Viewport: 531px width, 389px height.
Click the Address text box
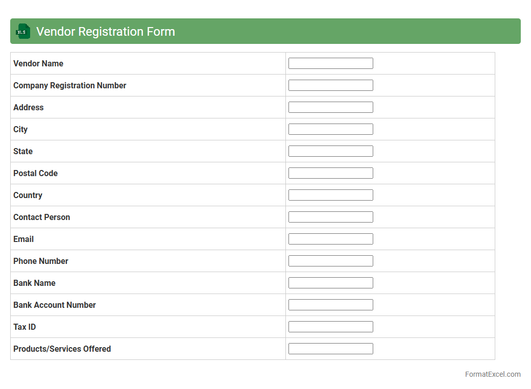point(330,107)
